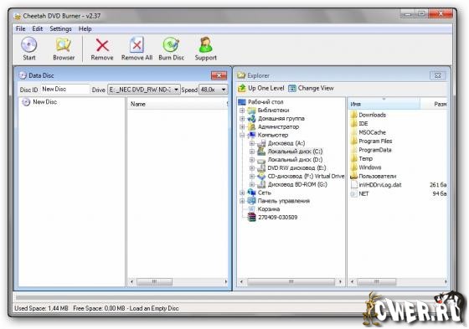Click the DVD RW дисковод (E:) drive icon
Screen dimensions: 469x329
[x=261, y=167]
